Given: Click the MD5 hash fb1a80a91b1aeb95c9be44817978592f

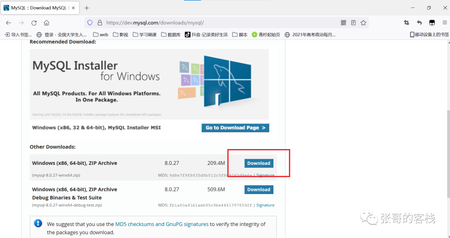Looking at the screenshot, I should [x=210, y=205].
